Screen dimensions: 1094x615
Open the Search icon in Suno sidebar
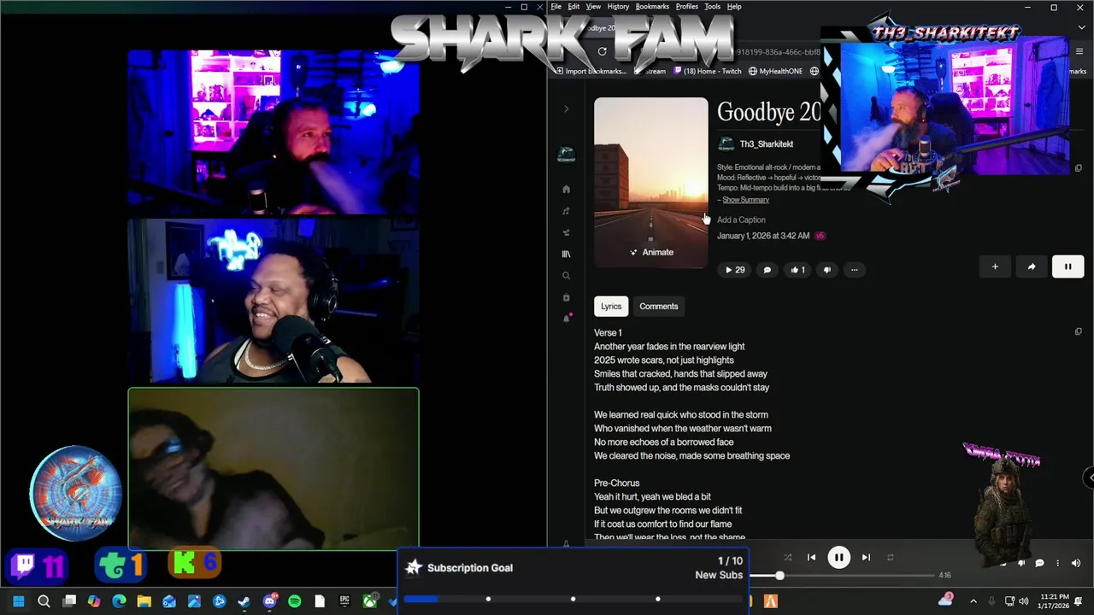tap(566, 276)
